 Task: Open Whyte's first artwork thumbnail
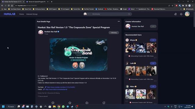click(130, 48)
